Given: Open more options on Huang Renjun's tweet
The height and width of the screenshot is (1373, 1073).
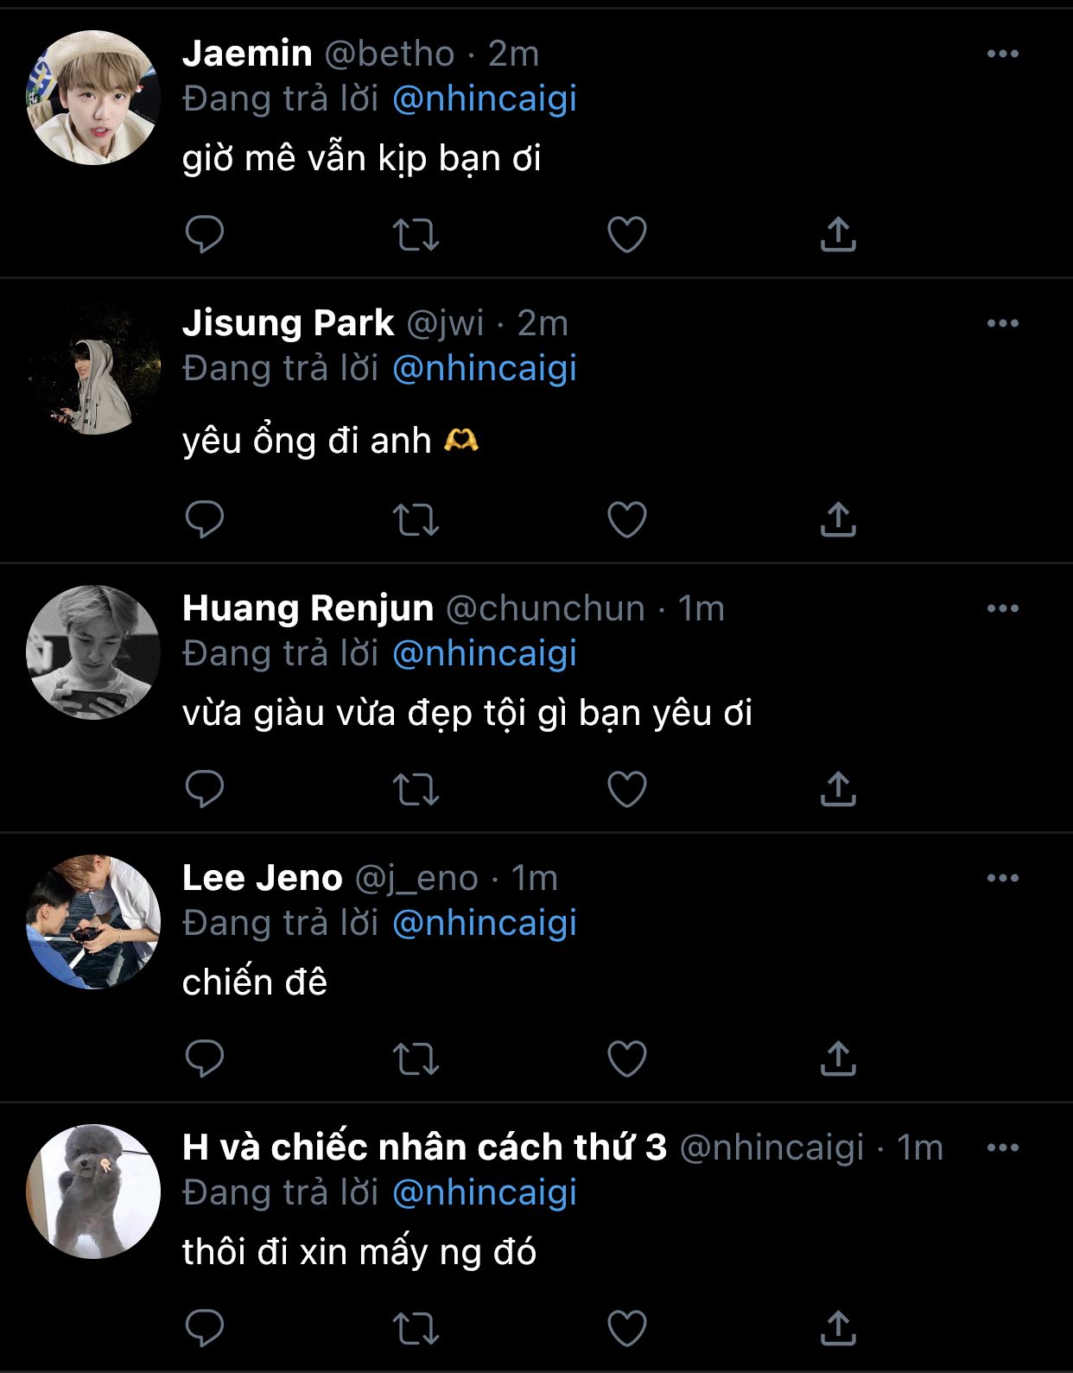Looking at the screenshot, I should 1002,608.
